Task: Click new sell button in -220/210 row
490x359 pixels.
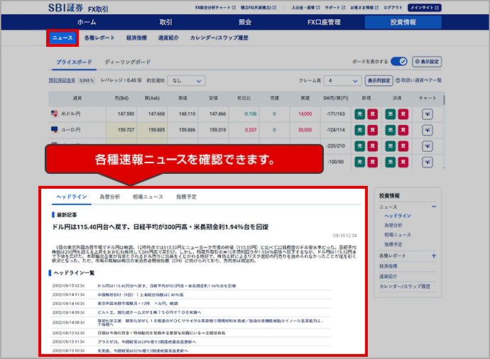Action: click(359, 146)
